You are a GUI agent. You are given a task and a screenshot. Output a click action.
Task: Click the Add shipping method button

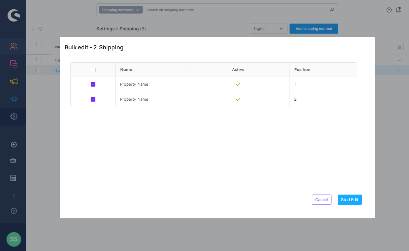click(x=314, y=29)
